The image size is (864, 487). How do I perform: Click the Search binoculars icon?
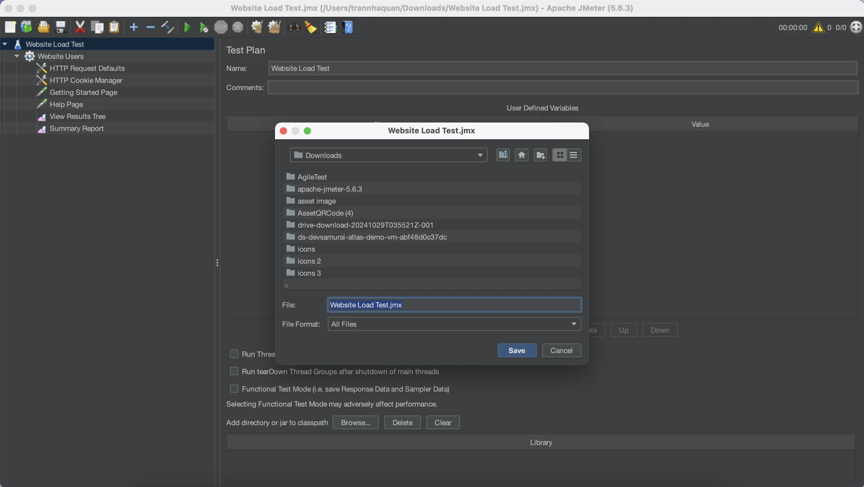click(x=294, y=27)
